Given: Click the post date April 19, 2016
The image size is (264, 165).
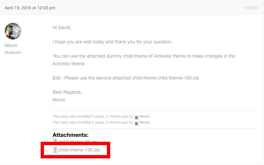Looking at the screenshot, I should coord(30,8).
